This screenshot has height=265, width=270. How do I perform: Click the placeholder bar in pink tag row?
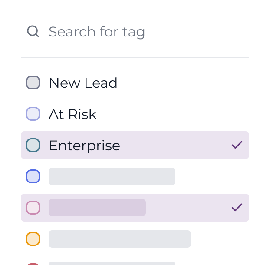pos(97,208)
